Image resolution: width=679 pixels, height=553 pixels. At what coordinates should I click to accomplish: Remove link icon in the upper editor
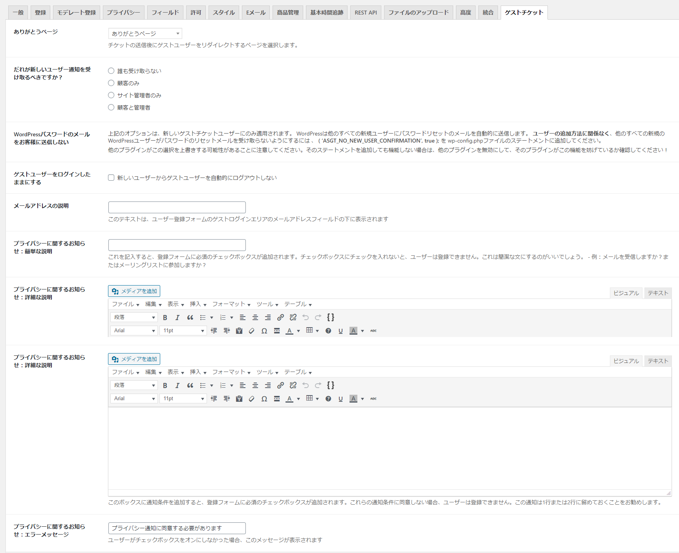point(293,317)
